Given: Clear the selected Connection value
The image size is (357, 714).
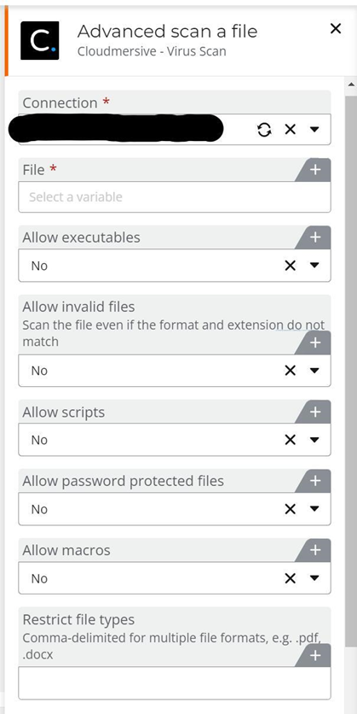Looking at the screenshot, I should pyautogui.click(x=291, y=130).
